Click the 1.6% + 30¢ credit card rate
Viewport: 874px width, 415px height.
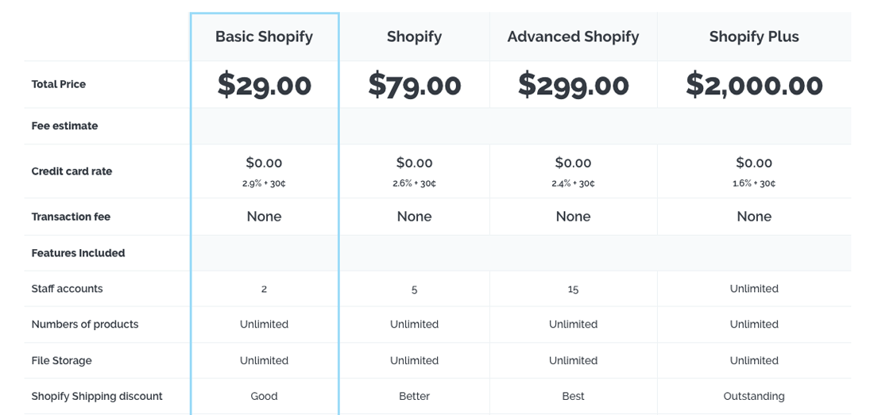(754, 183)
